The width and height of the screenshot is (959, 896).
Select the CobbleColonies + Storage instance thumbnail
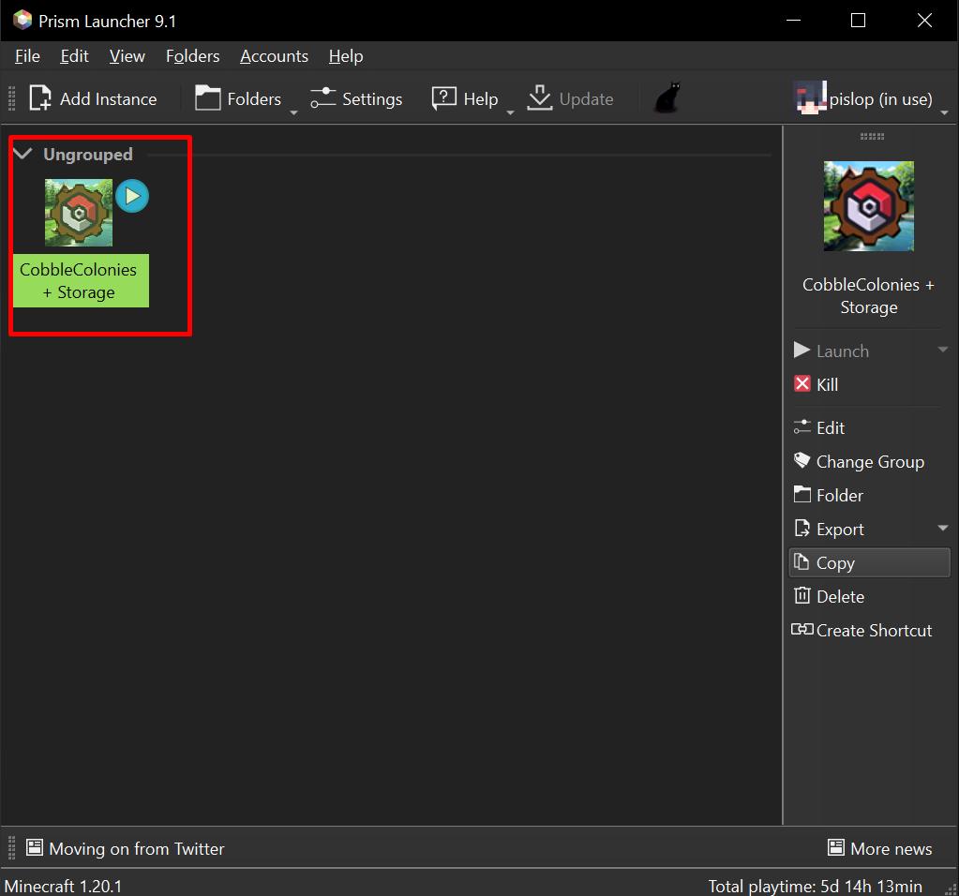79,214
